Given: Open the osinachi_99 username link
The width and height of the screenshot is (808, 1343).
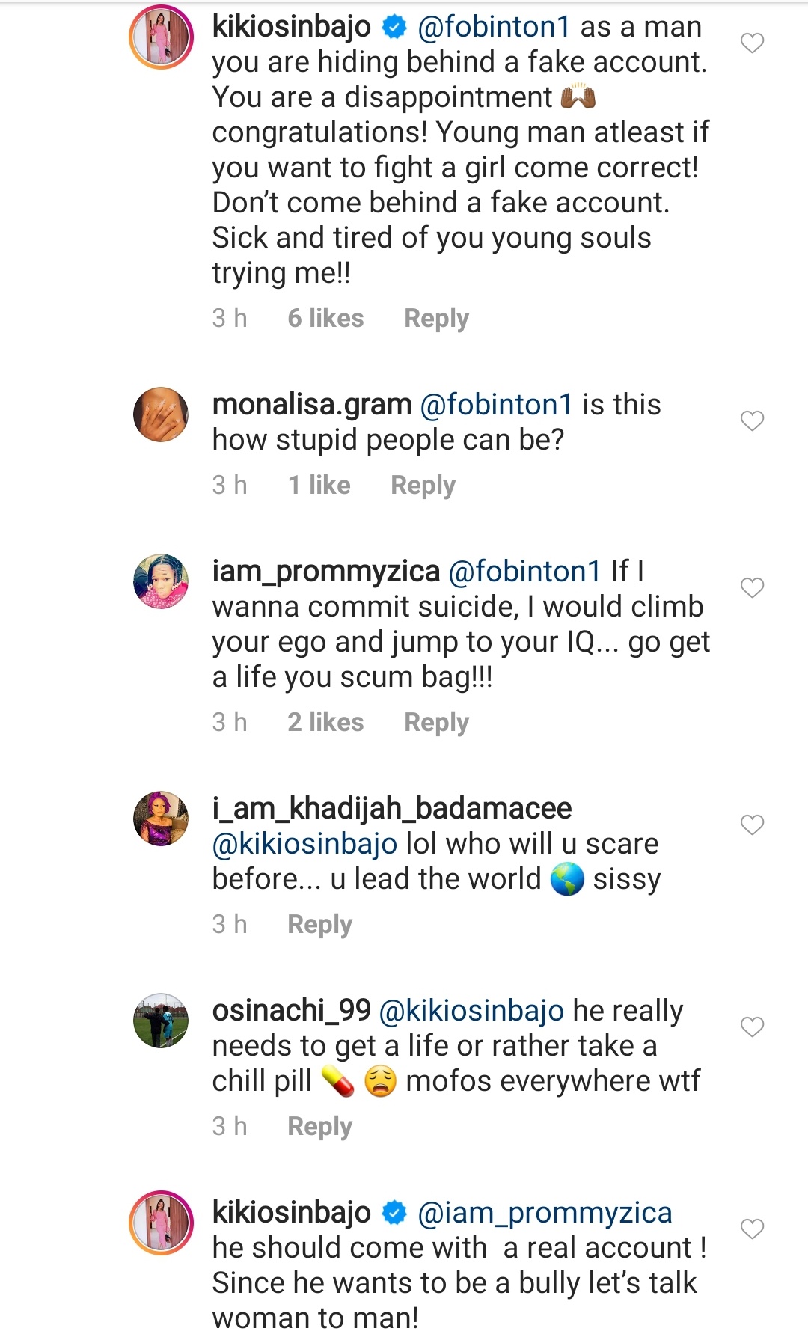Looking at the screenshot, I should (292, 1011).
